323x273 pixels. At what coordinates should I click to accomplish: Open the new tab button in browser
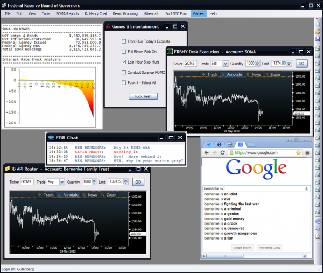click(x=251, y=145)
